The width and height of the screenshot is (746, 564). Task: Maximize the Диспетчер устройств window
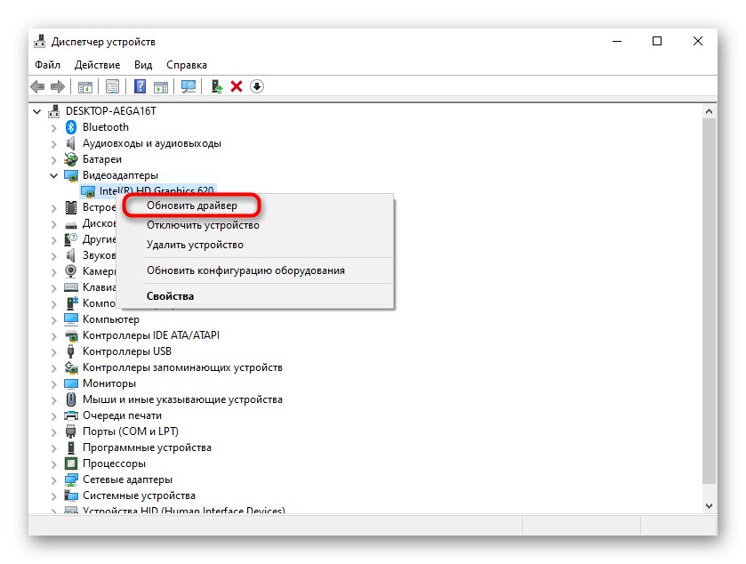(657, 42)
